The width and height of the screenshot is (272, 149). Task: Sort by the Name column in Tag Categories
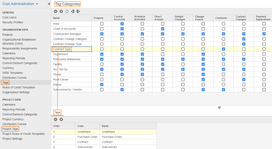click(71, 18)
